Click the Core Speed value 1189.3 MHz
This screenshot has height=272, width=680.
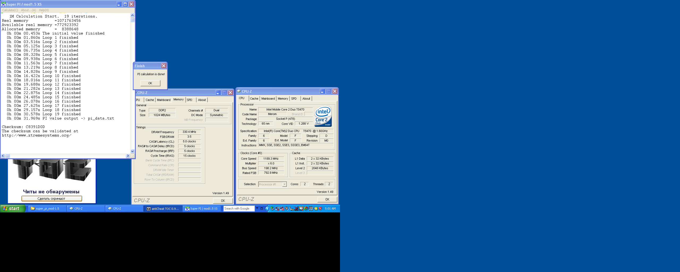point(271,159)
